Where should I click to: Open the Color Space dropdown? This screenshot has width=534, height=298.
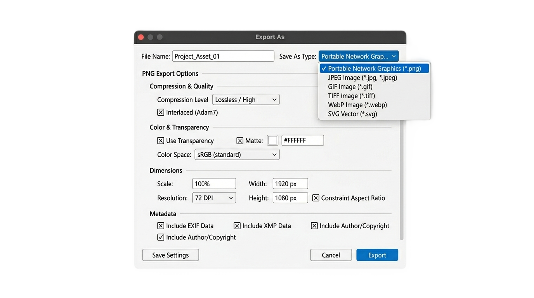237,154
